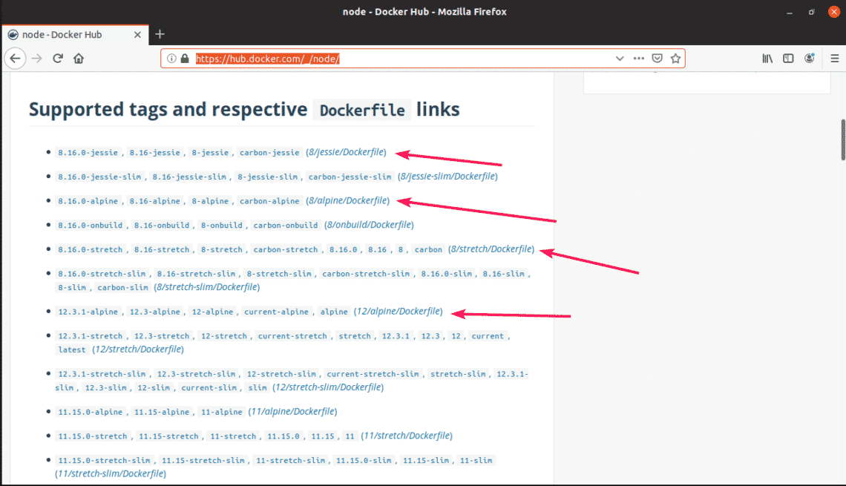The height and width of the screenshot is (486, 846).
Task: Save page to Pocket icon
Action: (657, 59)
